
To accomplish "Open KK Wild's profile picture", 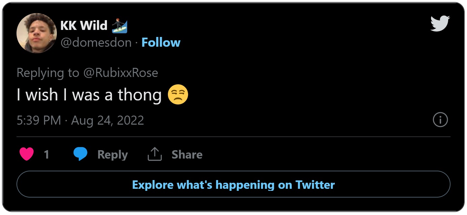I will click(37, 33).
